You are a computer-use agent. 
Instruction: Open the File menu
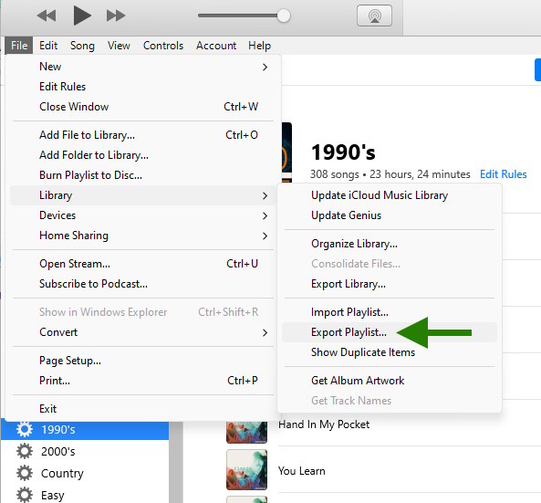tap(19, 46)
